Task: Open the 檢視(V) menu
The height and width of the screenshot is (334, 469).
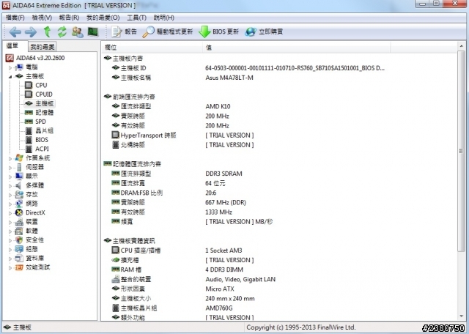Action: (x=42, y=18)
